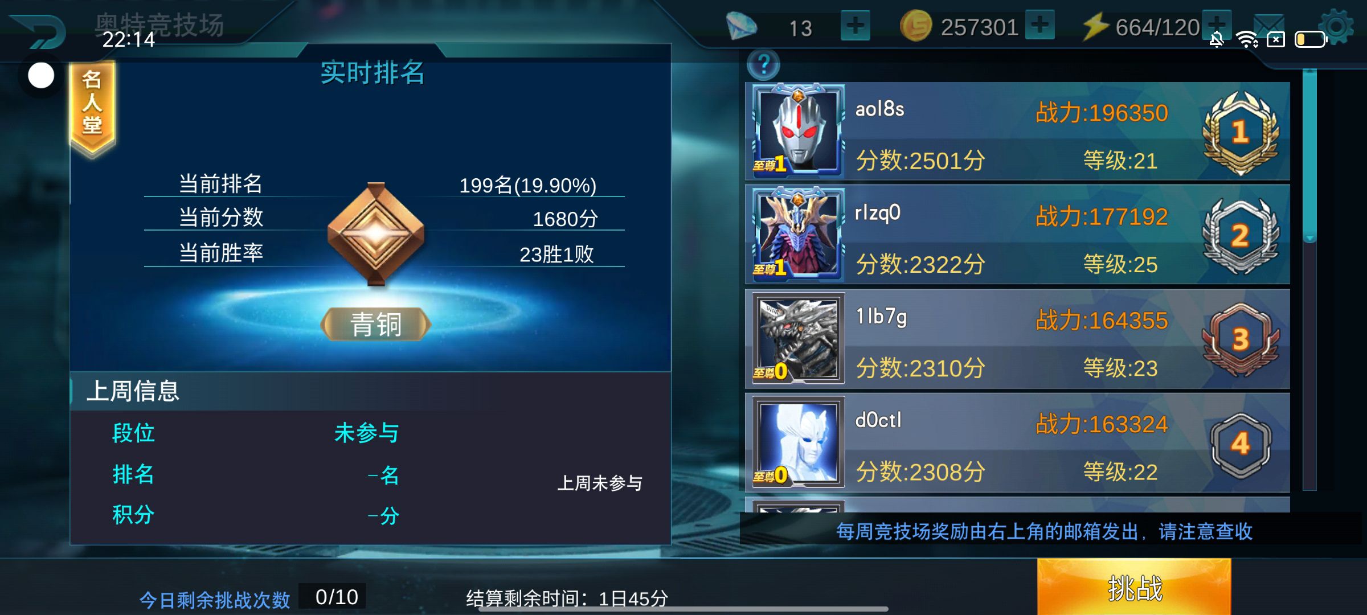Choose player d0ctl ranking row
The image size is (1367, 615).
point(1017,442)
